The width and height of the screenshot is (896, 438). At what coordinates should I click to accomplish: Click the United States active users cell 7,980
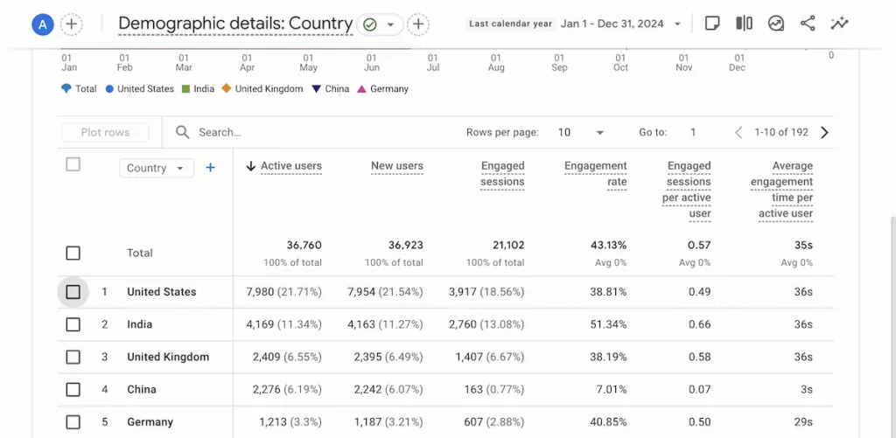[284, 292]
